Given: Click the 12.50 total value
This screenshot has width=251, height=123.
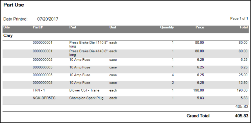Looking at the screenshot, I should coord(243,83).
